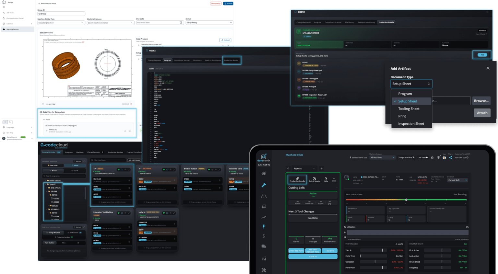This screenshot has height=274, width=498.
Task: Choose Inspection Sheet in Document Type list
Action: tap(411, 124)
